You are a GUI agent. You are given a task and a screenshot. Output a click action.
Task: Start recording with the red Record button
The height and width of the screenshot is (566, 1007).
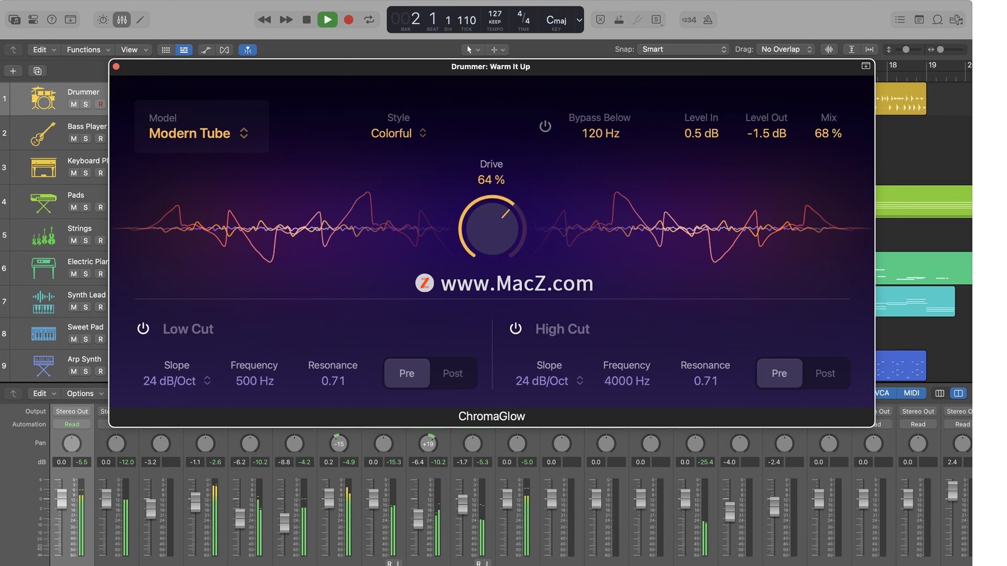point(348,20)
